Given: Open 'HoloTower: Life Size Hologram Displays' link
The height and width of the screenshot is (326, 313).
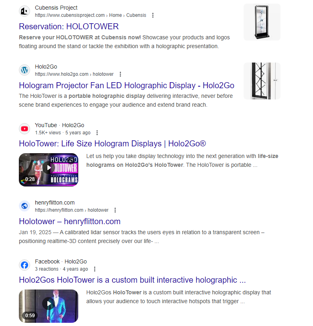Looking at the screenshot, I should pos(112,144).
